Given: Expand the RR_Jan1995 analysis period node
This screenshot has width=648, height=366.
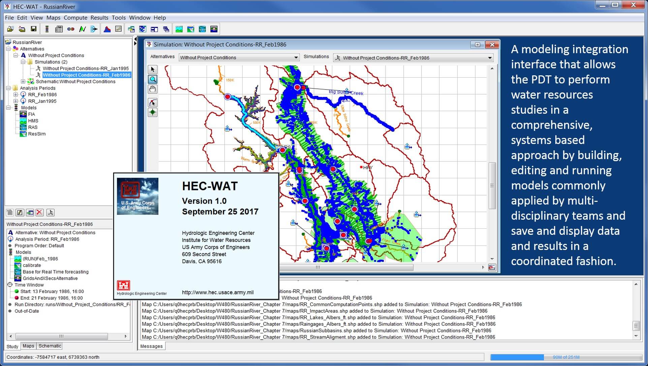Looking at the screenshot, I should (x=16, y=101).
